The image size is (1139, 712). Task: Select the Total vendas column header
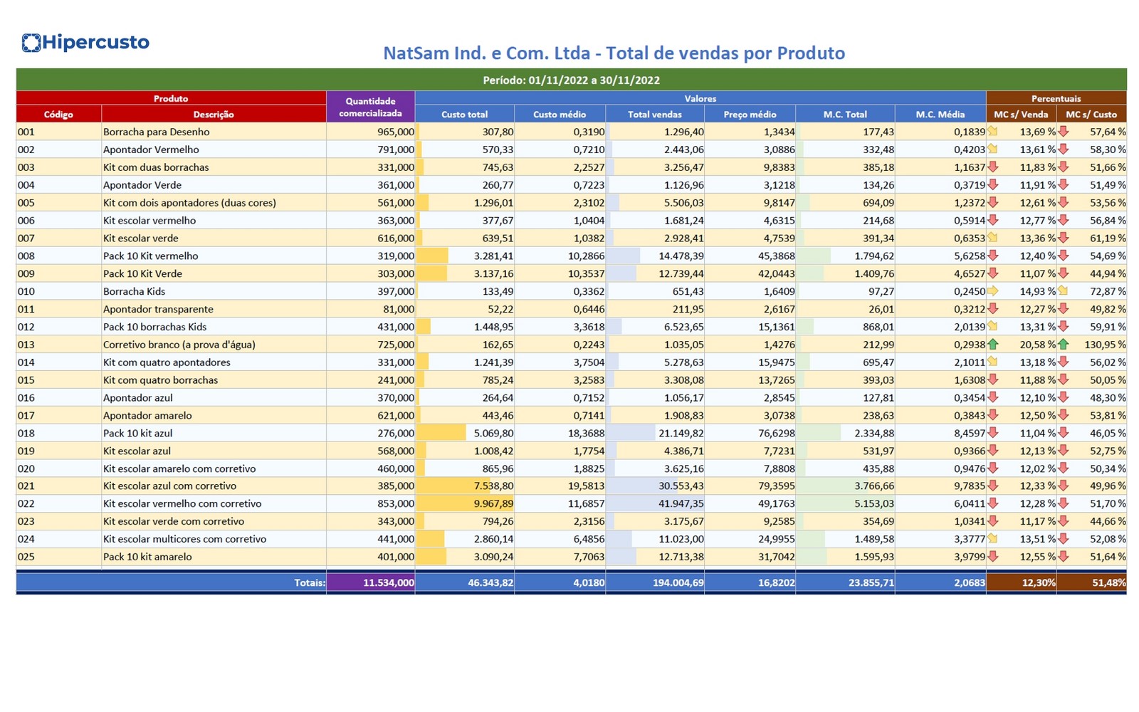click(654, 114)
